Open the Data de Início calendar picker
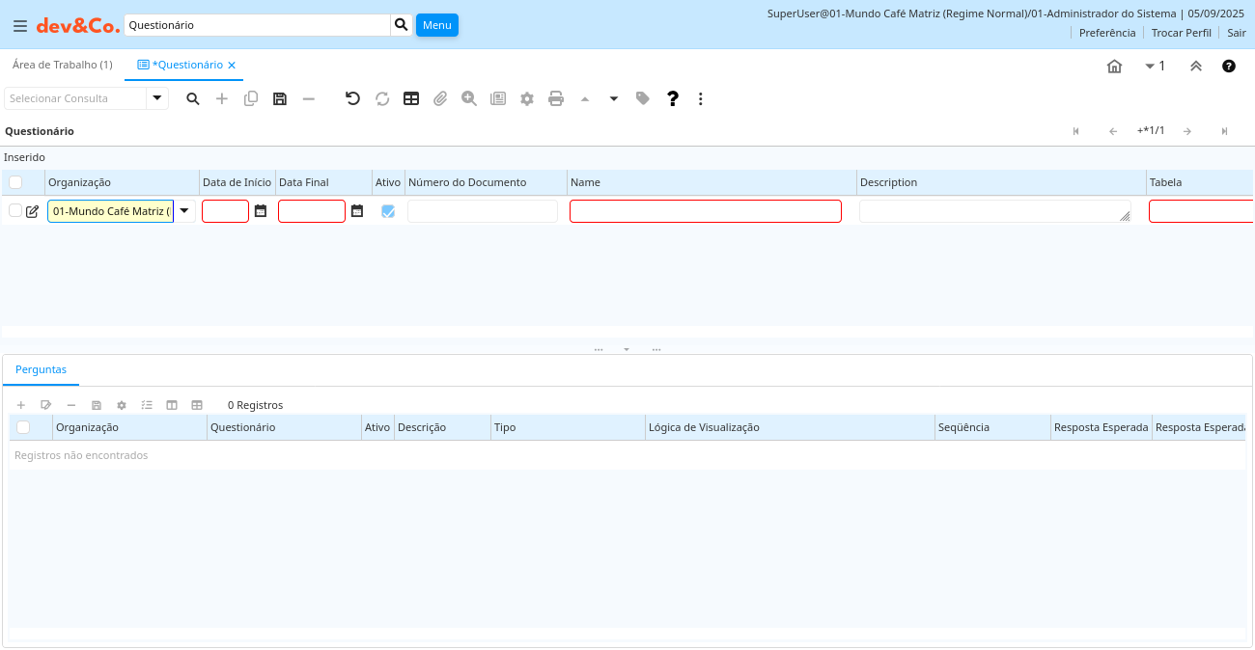This screenshot has width=1255, height=650. pyautogui.click(x=261, y=211)
